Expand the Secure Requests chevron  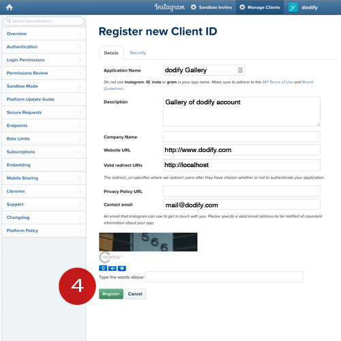(80, 113)
